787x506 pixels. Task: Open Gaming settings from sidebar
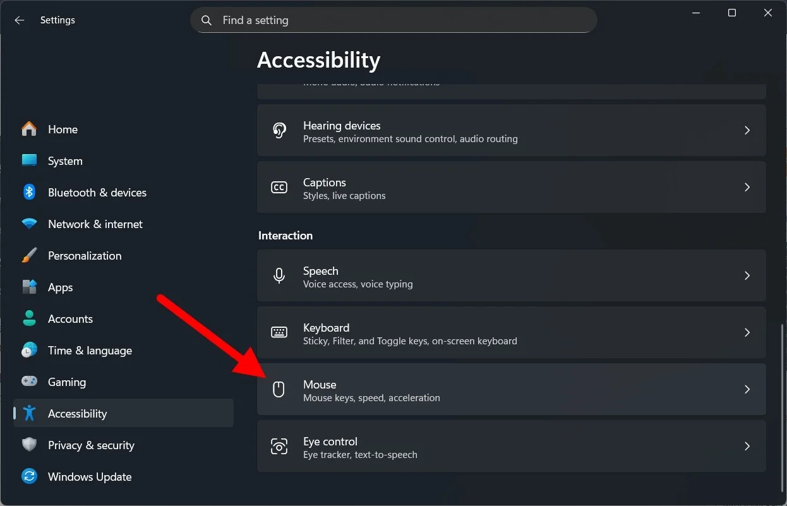(66, 382)
